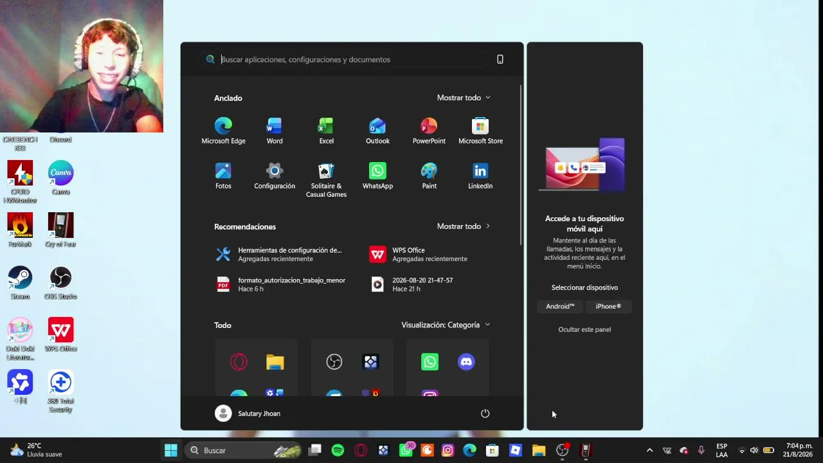Open Crunchyroll from the taskbar

pos(427,450)
